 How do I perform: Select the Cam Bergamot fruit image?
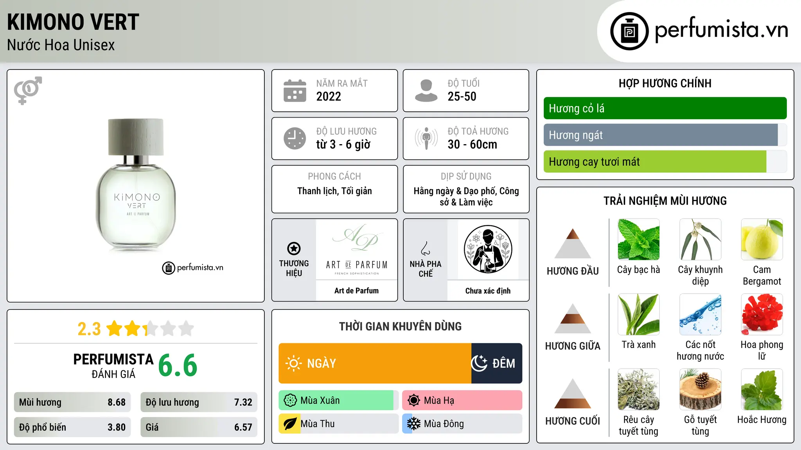click(x=762, y=239)
